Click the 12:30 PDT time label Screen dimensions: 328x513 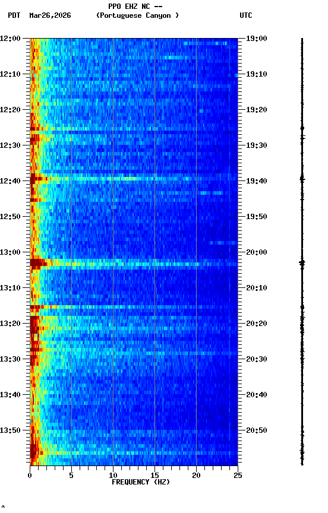pyautogui.click(x=10, y=145)
